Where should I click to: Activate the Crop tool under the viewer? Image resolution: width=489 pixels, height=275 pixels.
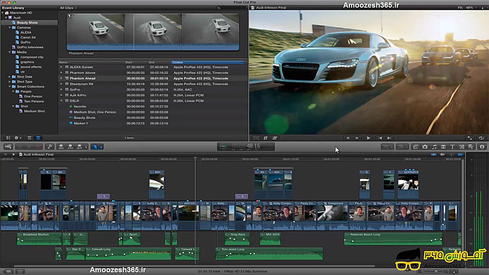(266, 138)
